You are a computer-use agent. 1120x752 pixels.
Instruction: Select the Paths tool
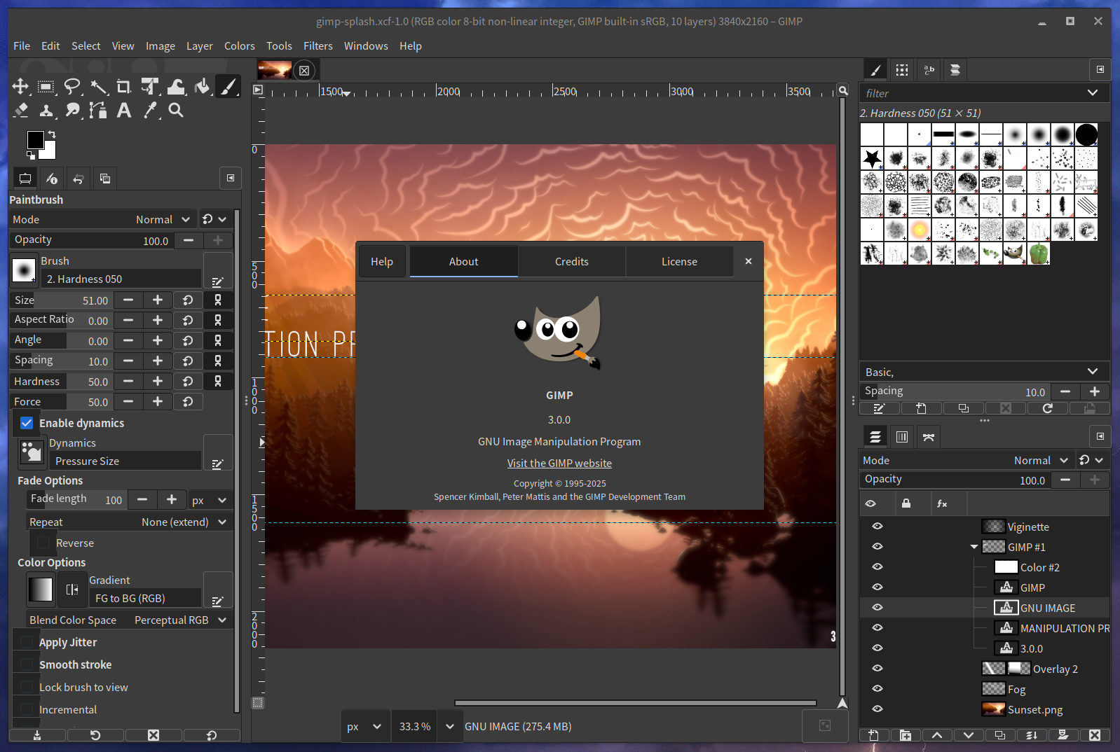[x=98, y=110]
